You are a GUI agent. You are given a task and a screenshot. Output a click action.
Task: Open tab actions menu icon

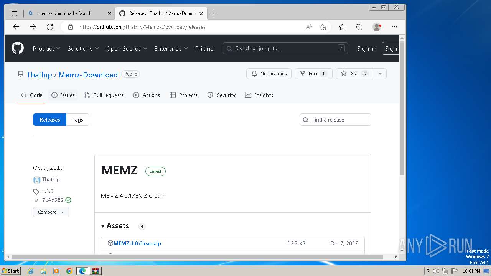click(15, 13)
